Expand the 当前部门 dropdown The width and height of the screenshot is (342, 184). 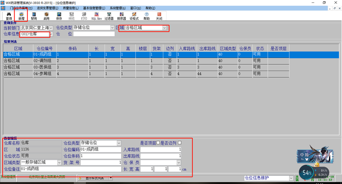point(51,28)
